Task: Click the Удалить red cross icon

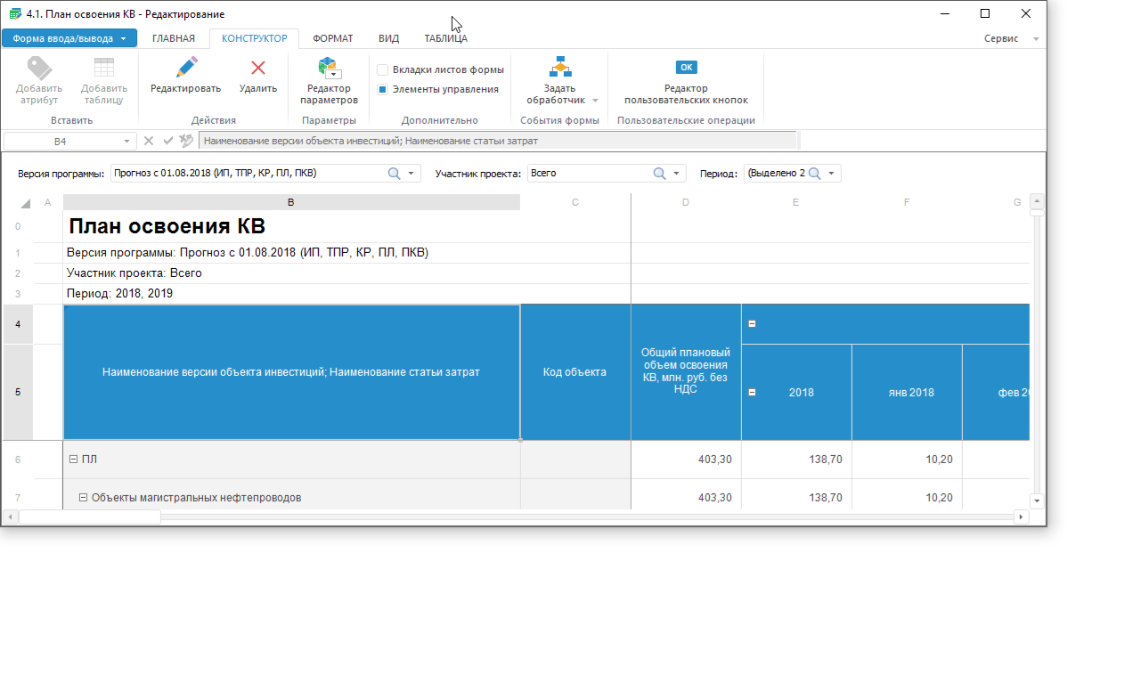Action: 258,68
